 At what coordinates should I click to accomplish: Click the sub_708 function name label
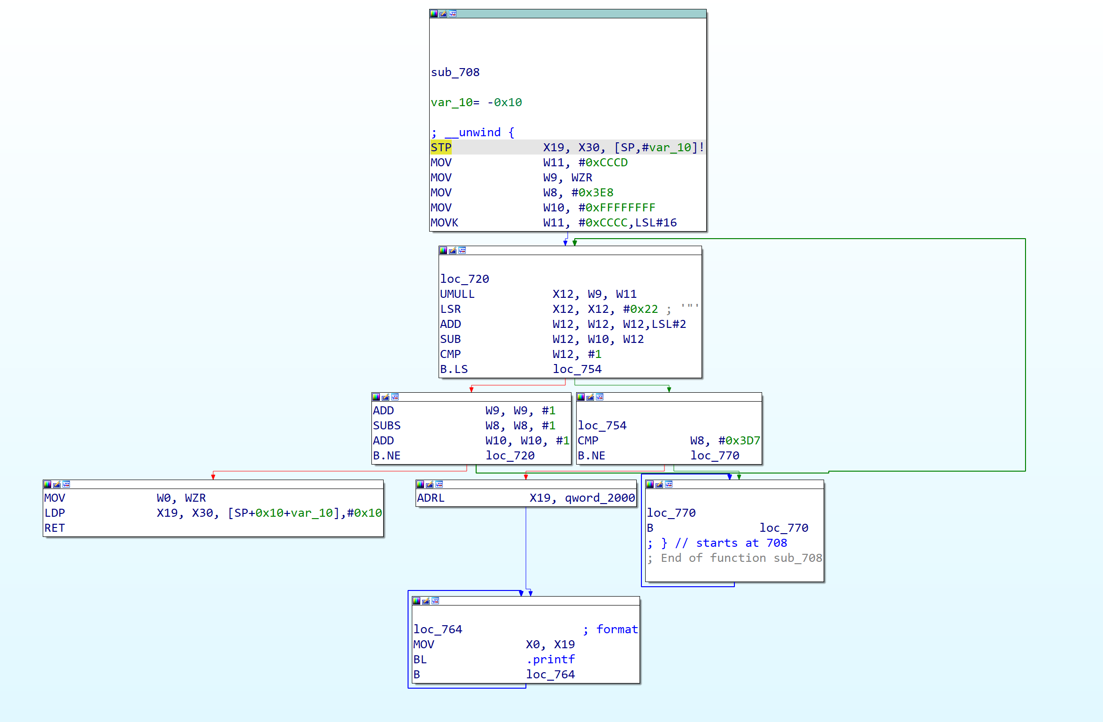point(455,72)
